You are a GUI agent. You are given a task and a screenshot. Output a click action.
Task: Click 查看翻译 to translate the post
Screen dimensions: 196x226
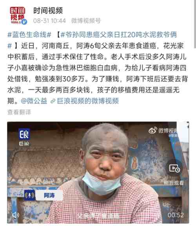click(19, 112)
